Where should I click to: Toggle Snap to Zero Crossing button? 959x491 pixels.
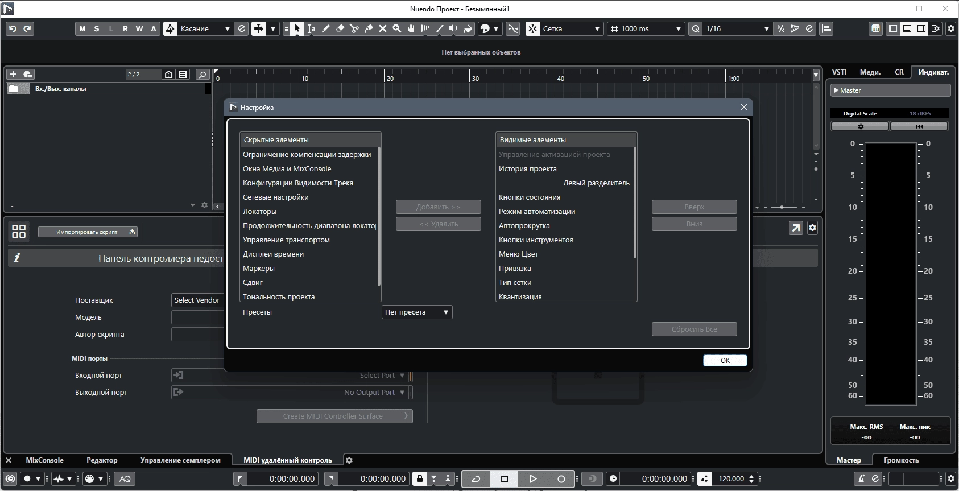[x=512, y=28]
